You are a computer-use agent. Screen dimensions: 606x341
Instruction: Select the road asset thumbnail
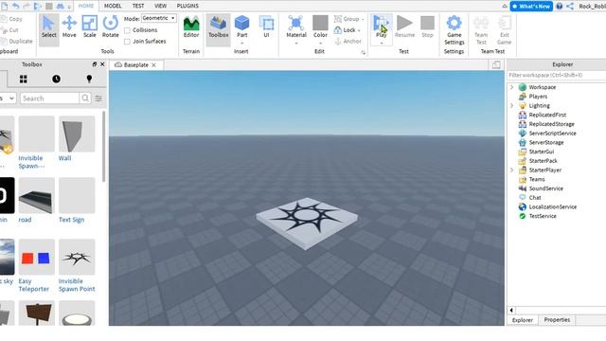(x=36, y=196)
